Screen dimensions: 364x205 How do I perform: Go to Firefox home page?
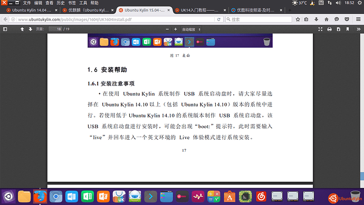[x=327, y=19]
